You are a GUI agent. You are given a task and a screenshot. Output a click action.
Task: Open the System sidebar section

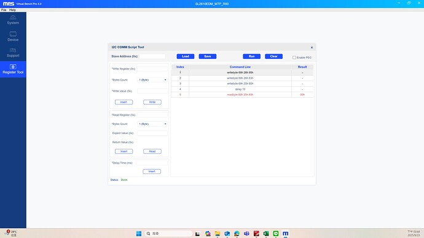[13, 20]
